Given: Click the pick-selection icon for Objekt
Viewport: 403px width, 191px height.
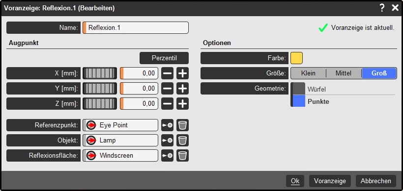Looking at the screenshot, I should tap(167, 140).
